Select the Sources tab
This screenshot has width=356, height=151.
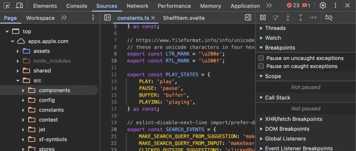point(107,6)
